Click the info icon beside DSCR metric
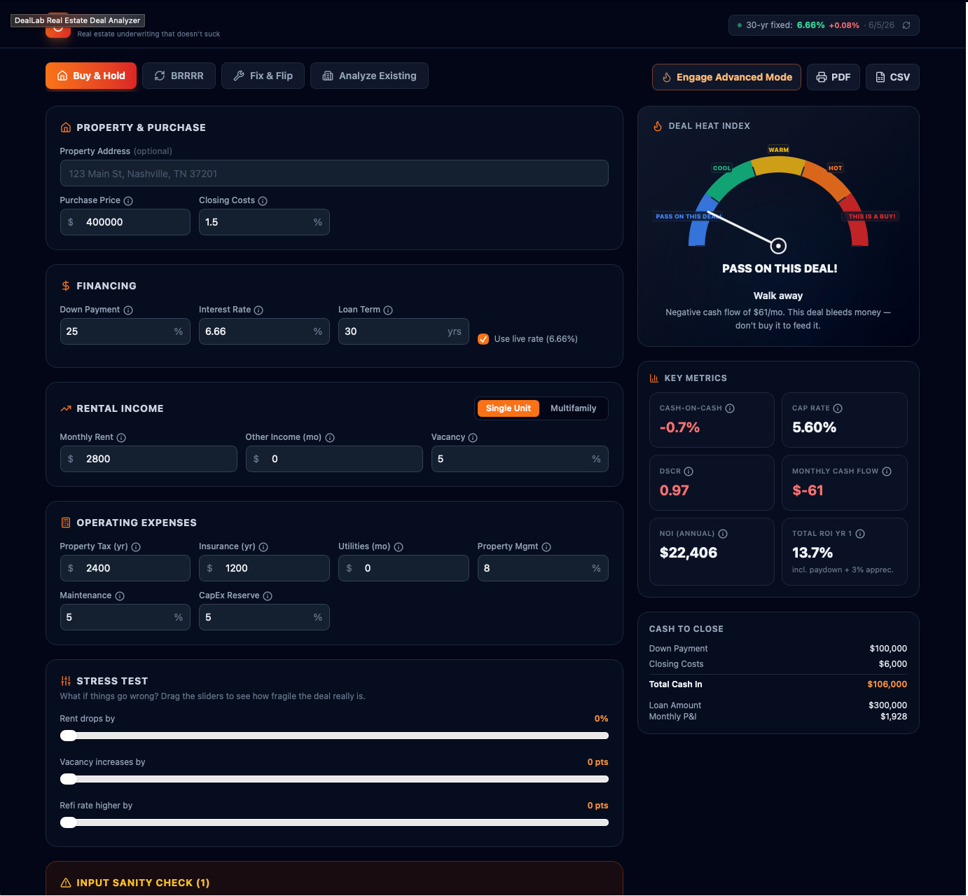968x896 pixels. click(689, 471)
